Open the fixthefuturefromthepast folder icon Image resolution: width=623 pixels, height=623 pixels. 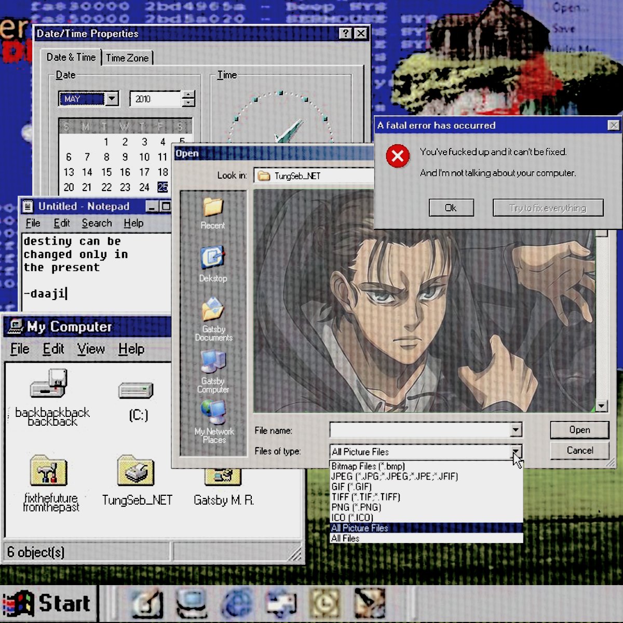pos(48,471)
